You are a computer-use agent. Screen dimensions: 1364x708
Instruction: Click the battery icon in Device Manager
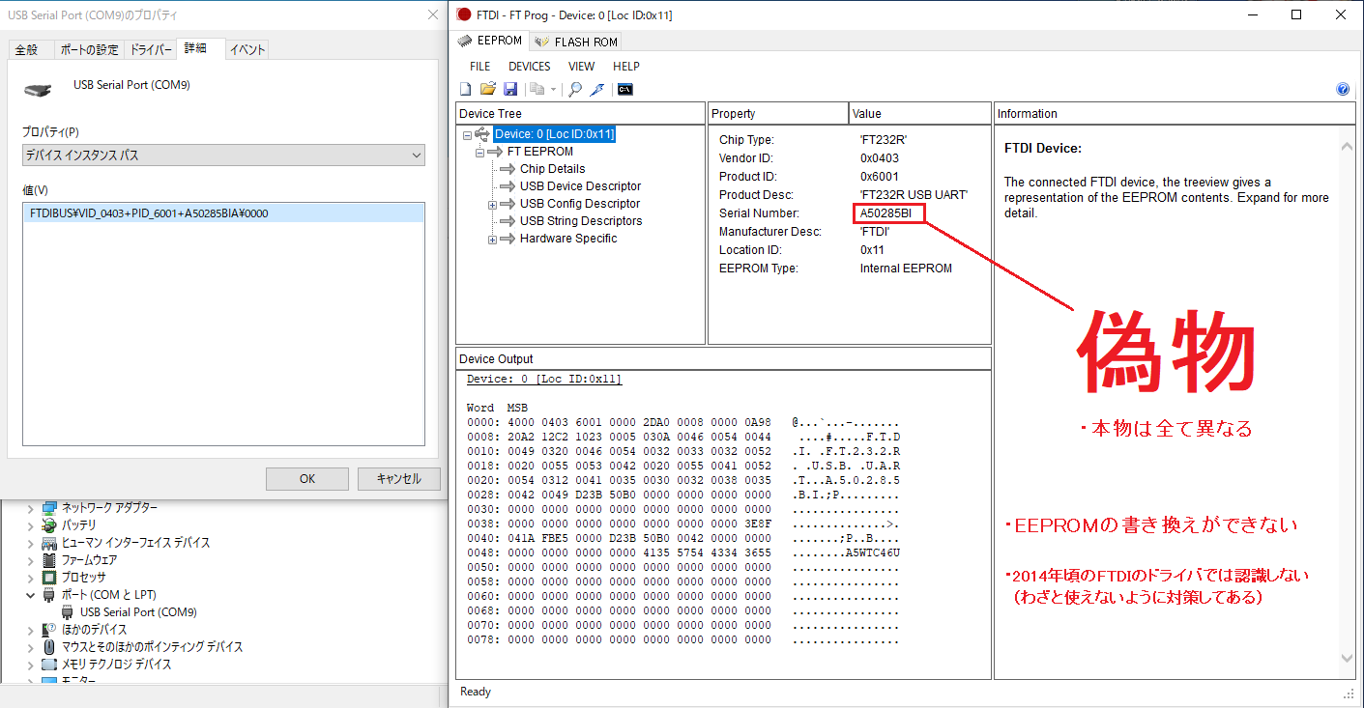click(x=49, y=525)
